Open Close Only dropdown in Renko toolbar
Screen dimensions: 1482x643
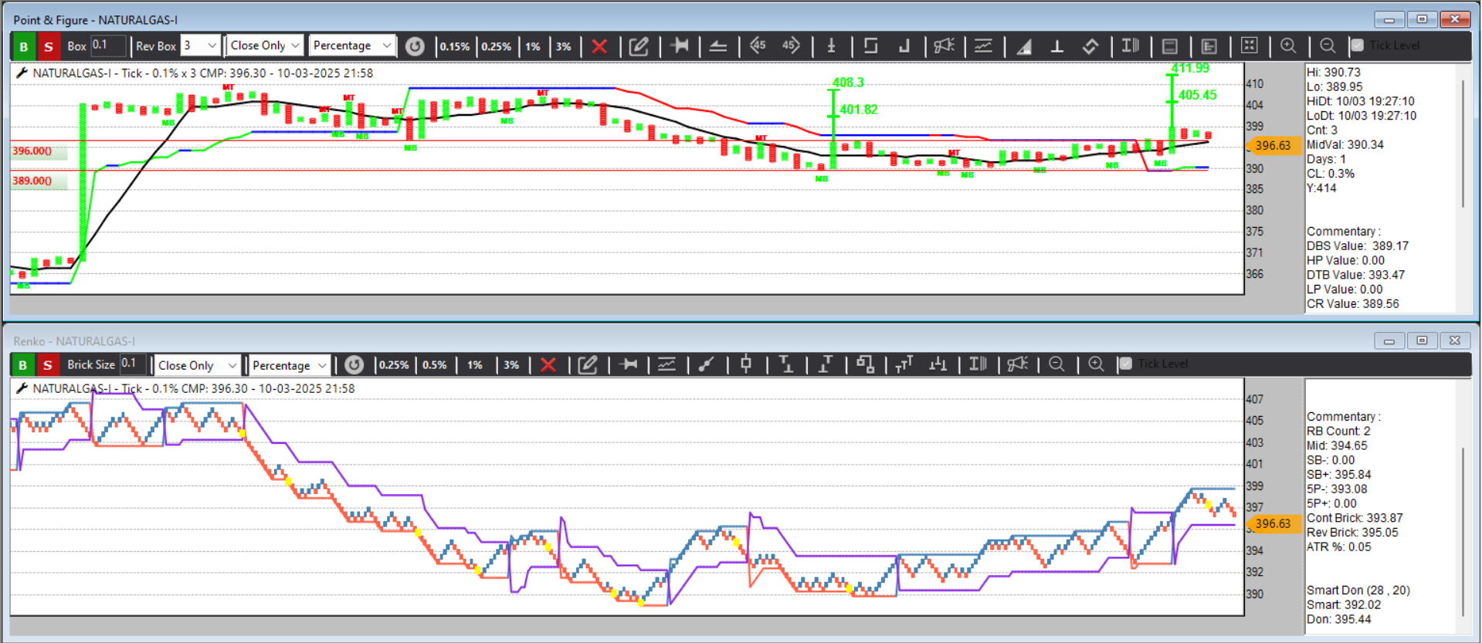[198, 365]
